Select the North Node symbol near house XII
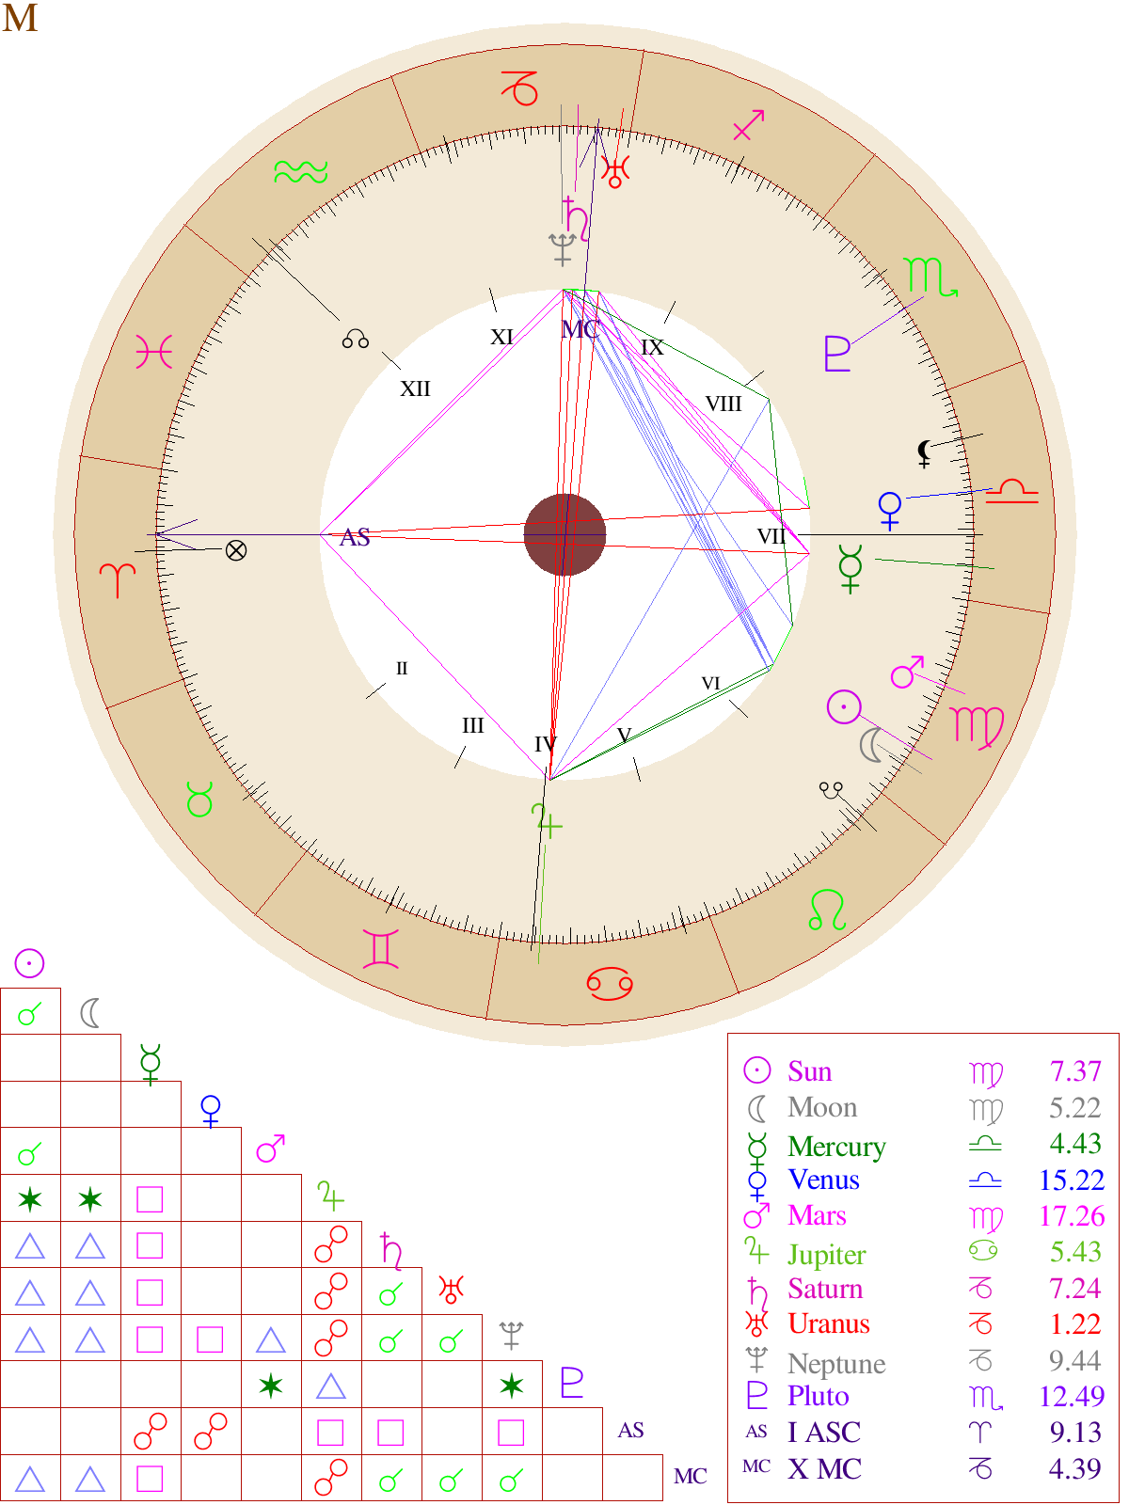Image resolution: width=1129 pixels, height=1505 pixels. pos(356,339)
